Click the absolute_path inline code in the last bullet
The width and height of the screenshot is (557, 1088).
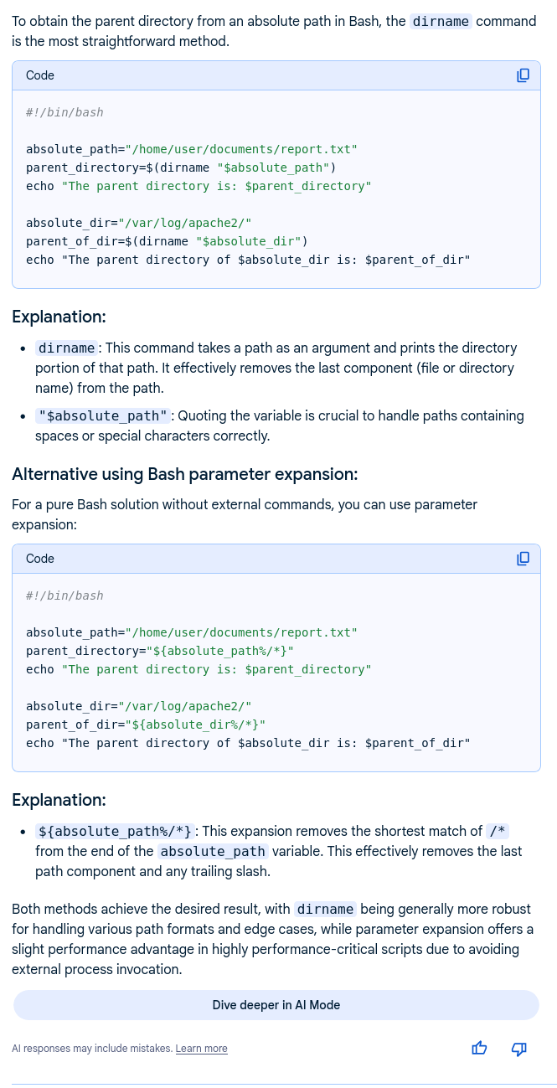tap(213, 852)
